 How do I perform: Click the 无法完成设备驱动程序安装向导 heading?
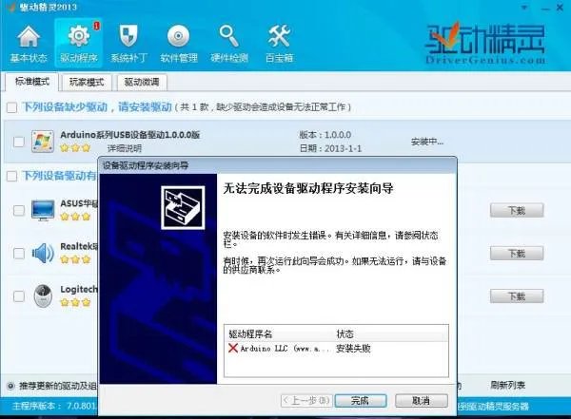pyautogui.click(x=307, y=189)
